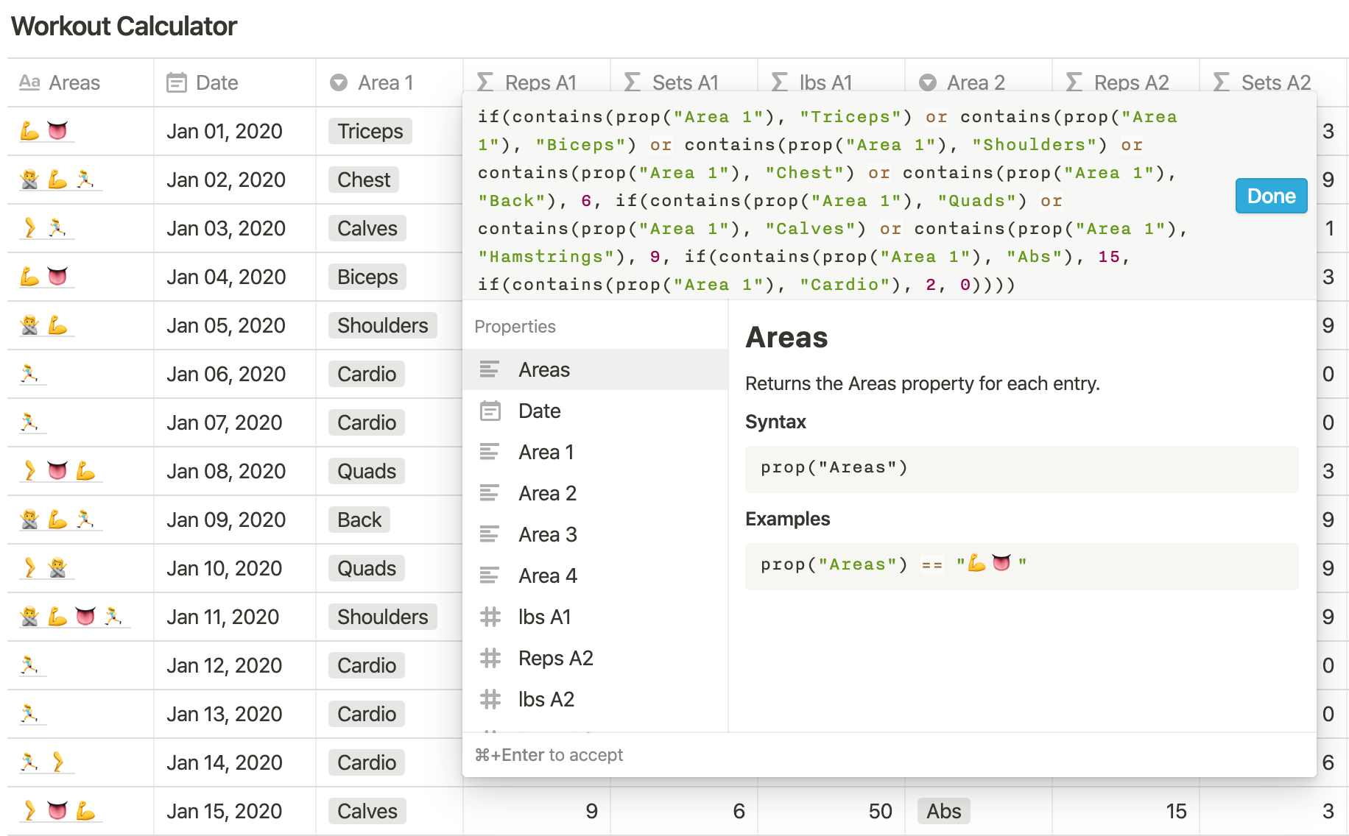Select Quads tag in Jan 08 row
Viewport: 1349px width, 836px height.
[366, 471]
